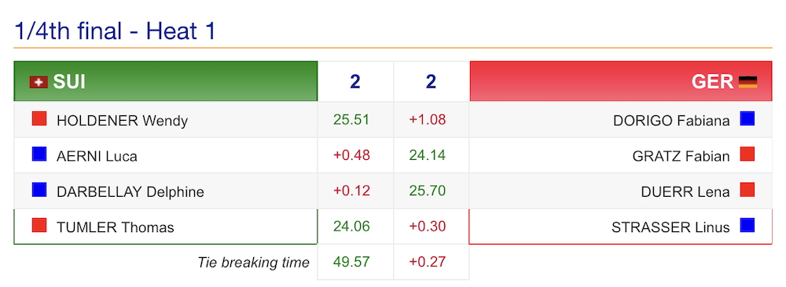
Task: Select athlete name HOLDENER Wendy
Action: click(x=123, y=121)
